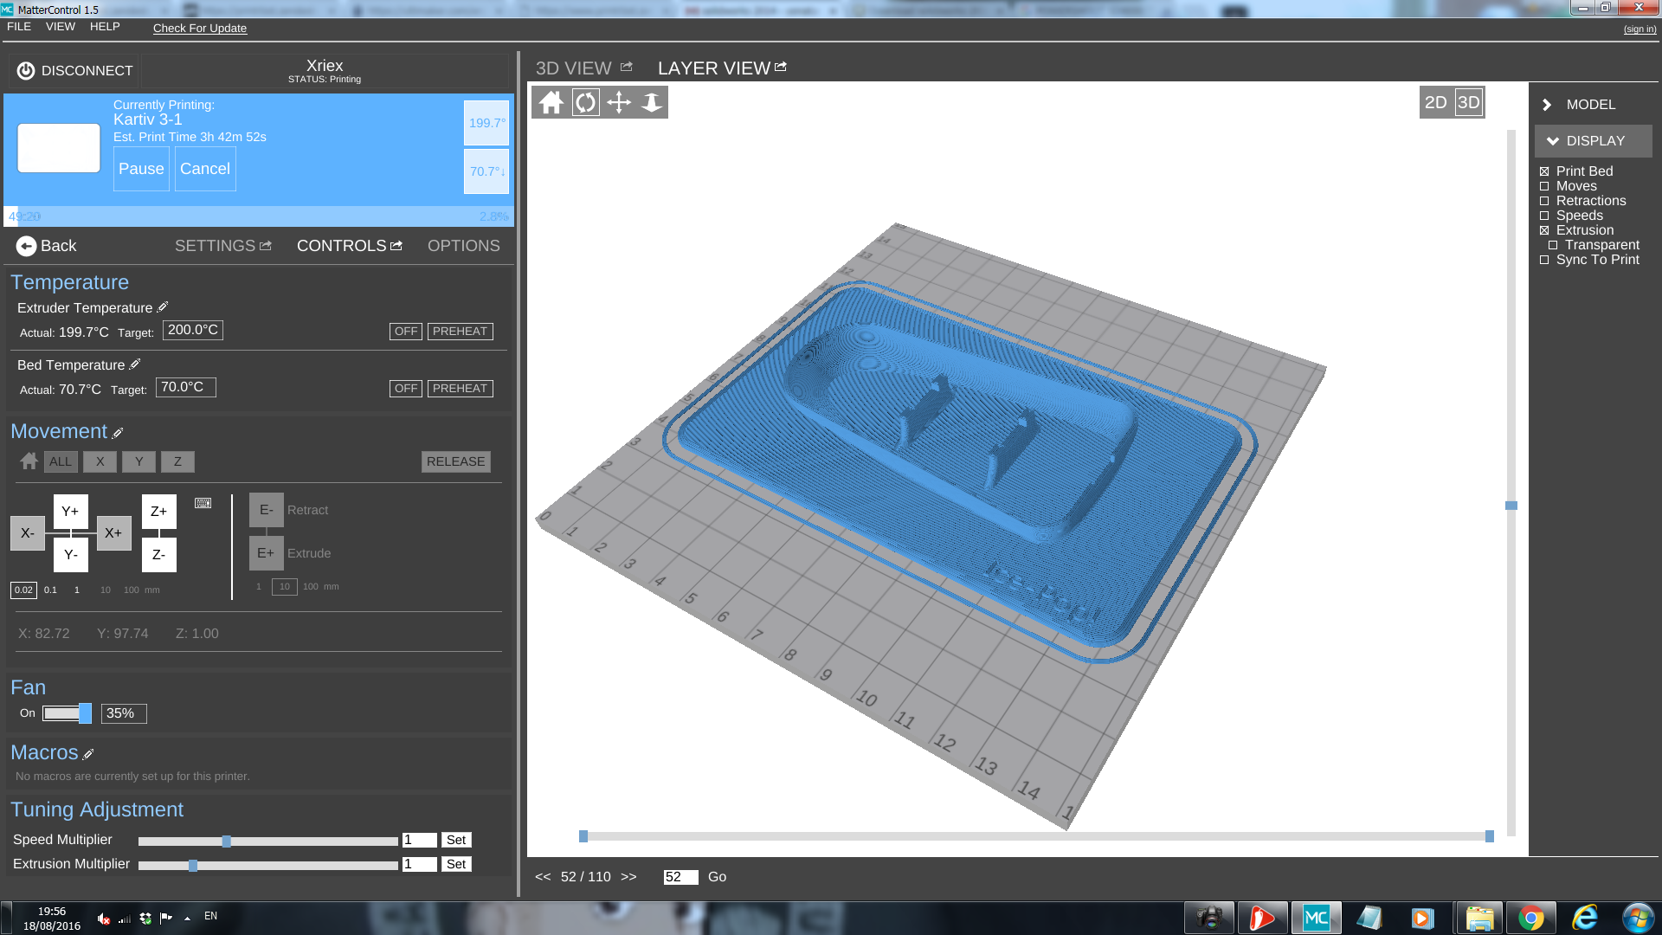
Task: Click Set for Speed Multiplier
Action: [x=456, y=840]
